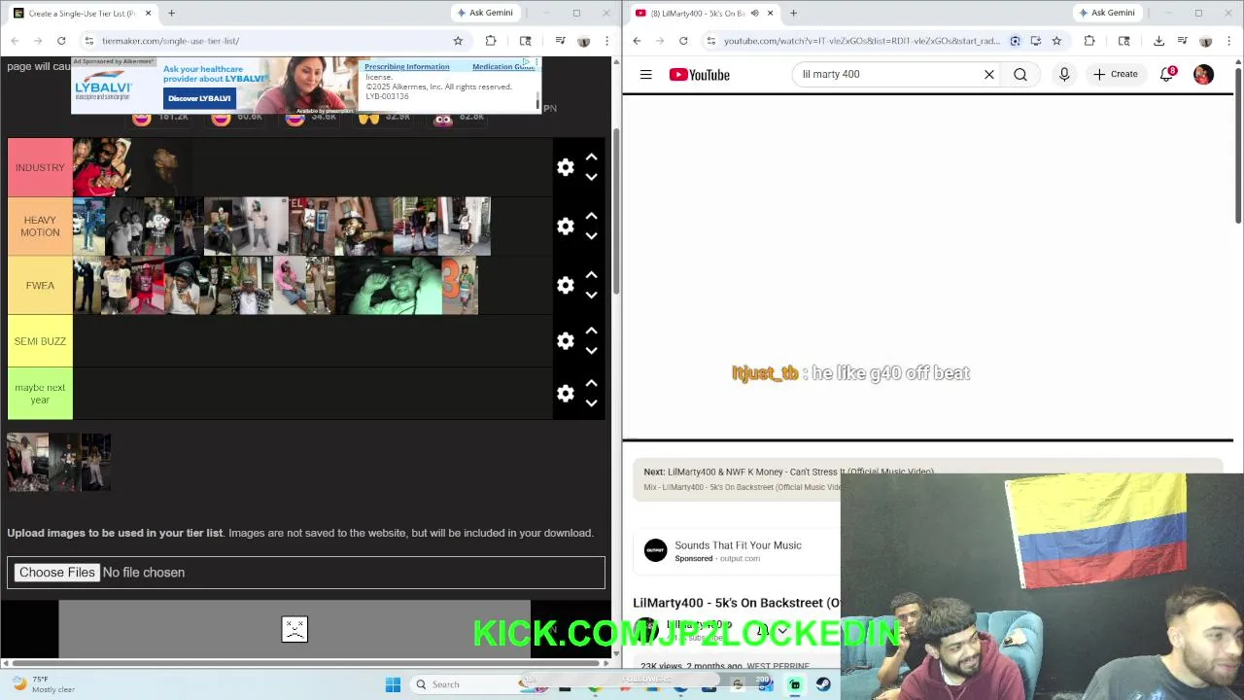Click Discover LYBALVI ad button
1244x700 pixels.
tap(199, 98)
